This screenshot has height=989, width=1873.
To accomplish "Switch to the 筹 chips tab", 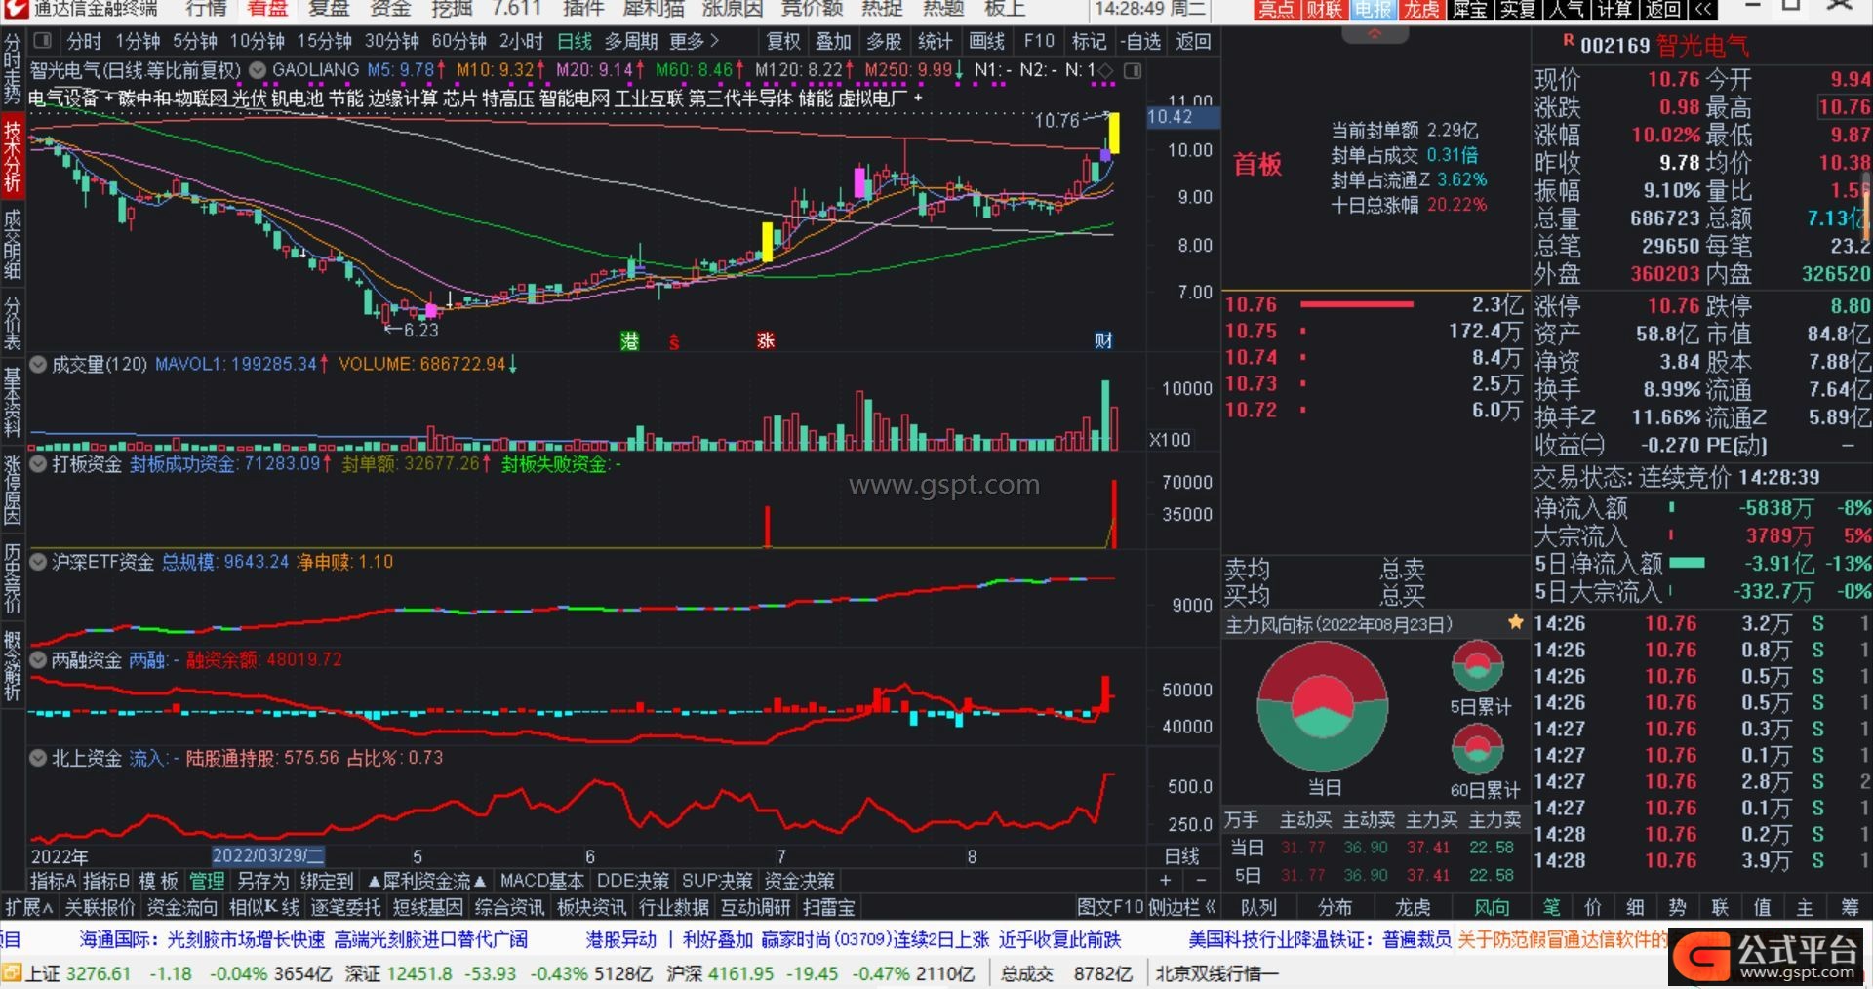I will pos(1850,907).
